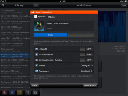Open the Tools button in AudioShare
This screenshot has height=96, width=128.
click(x=124, y=5)
